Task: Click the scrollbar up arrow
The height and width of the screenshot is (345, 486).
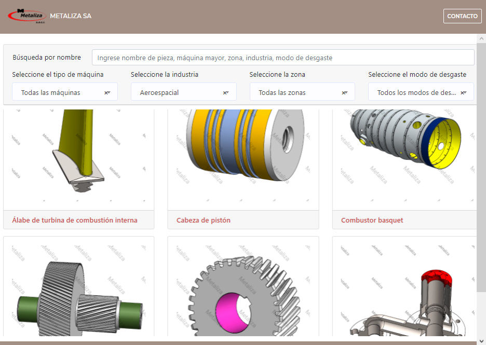Action: point(481,39)
